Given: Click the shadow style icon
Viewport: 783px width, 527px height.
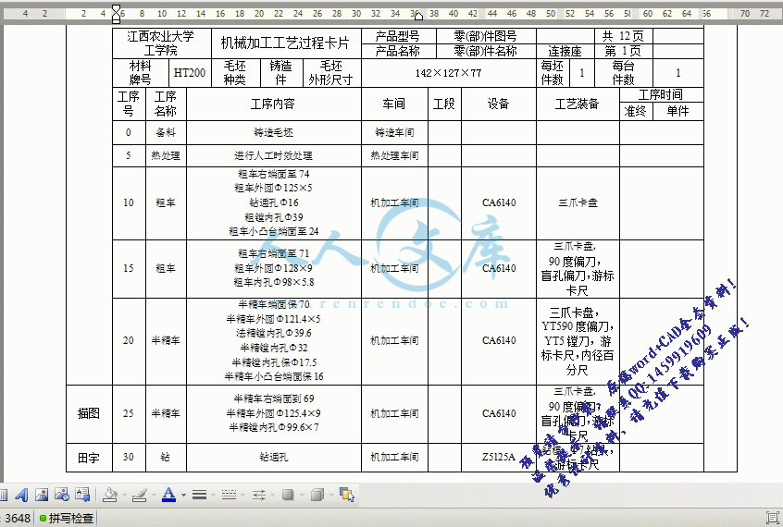Looking at the screenshot, I should 288,495.
